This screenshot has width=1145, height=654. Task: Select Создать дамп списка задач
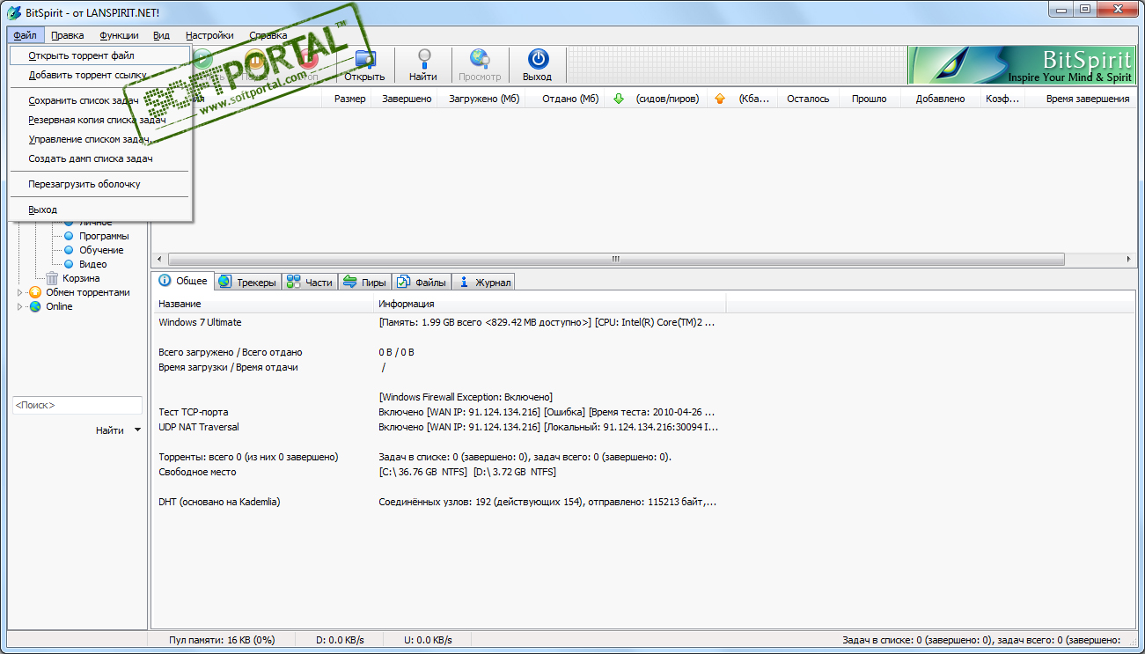(101, 158)
